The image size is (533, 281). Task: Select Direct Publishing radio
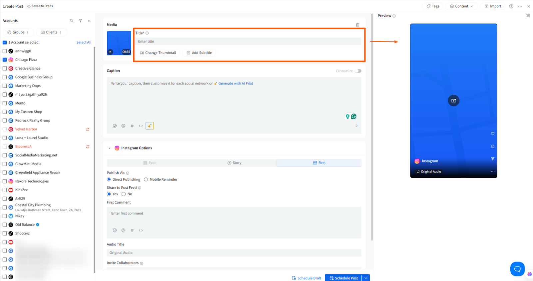(x=109, y=179)
